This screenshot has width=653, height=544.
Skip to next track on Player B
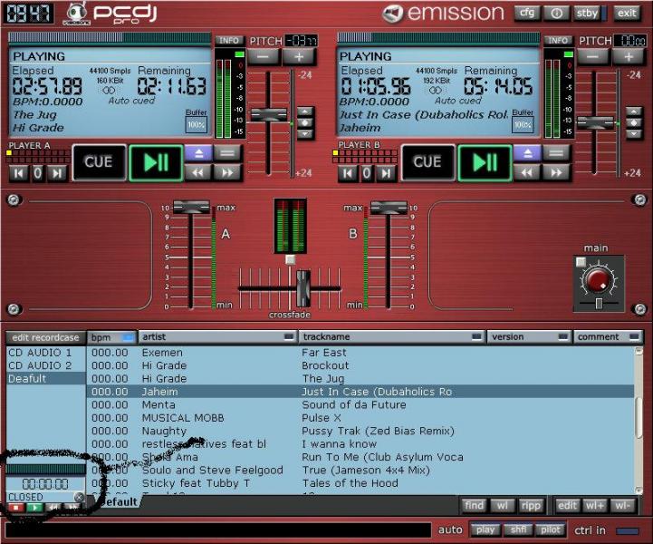click(386, 173)
